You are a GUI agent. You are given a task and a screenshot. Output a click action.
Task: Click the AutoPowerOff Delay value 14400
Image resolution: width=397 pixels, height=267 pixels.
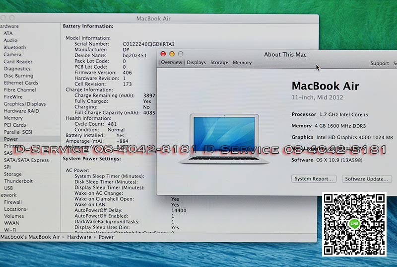(x=179, y=210)
